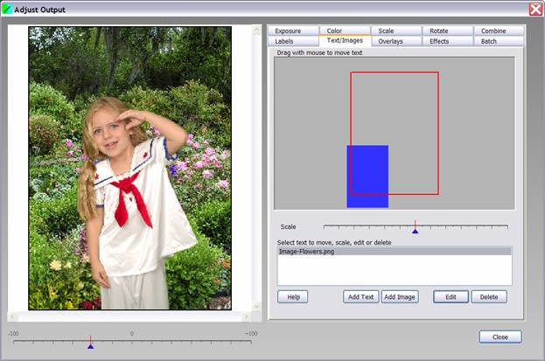
Task: Click the green Adjust Output title icon
Action: coord(7,9)
